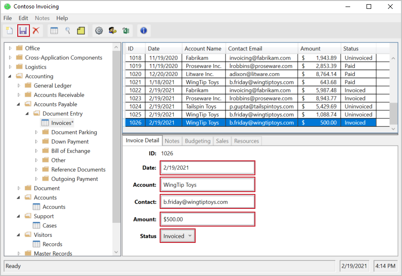The image size is (402, 276).
Task: Click the Office folder icon
Action: 19,48
